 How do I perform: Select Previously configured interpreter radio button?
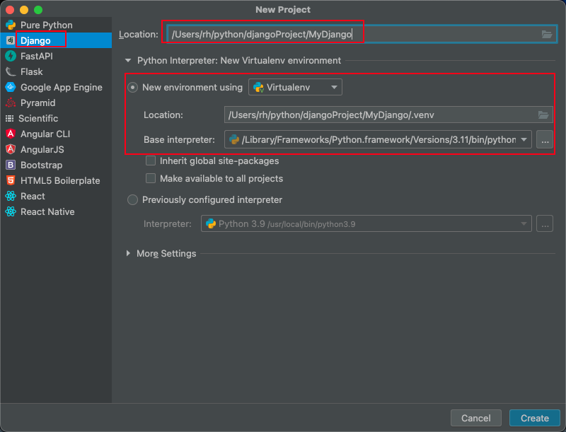[132, 200]
